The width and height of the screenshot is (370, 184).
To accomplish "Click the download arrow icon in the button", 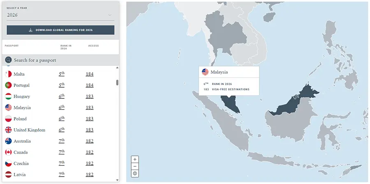I will tap(30, 30).
